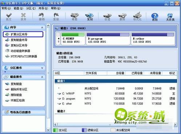Click the 撤销 (undo) toolbar icon
Screen dimensions: 181x134
[41, 17]
